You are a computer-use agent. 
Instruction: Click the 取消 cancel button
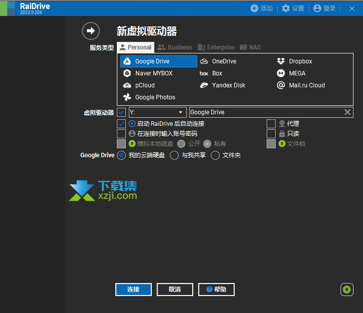175,290
